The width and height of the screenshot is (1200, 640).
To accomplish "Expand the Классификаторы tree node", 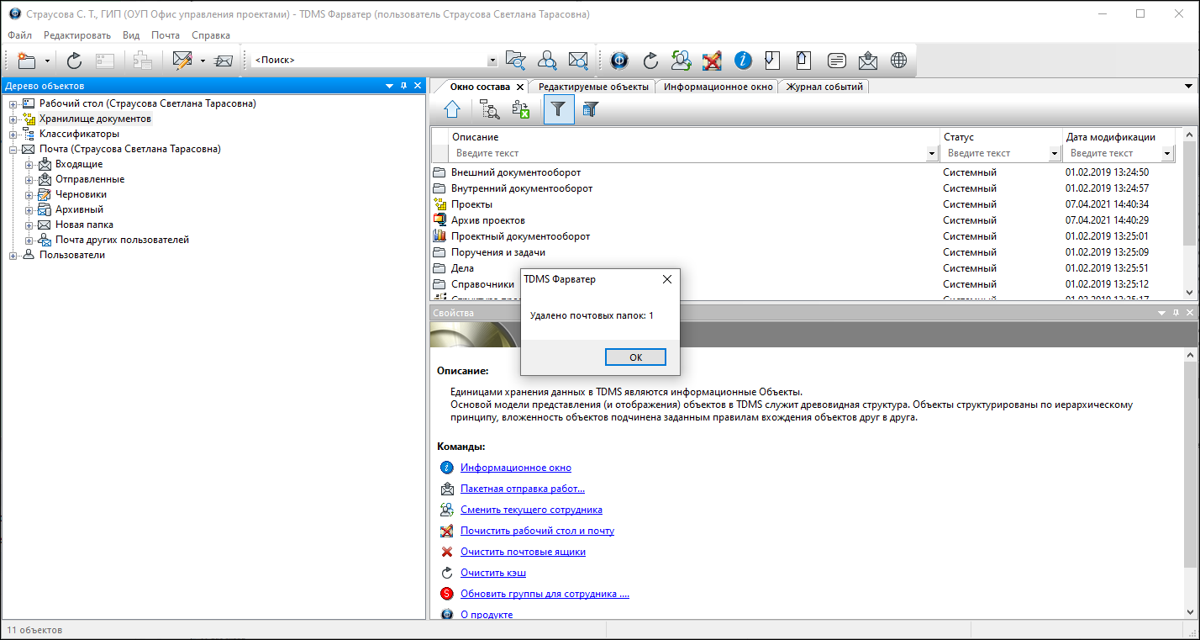I will click(13, 134).
